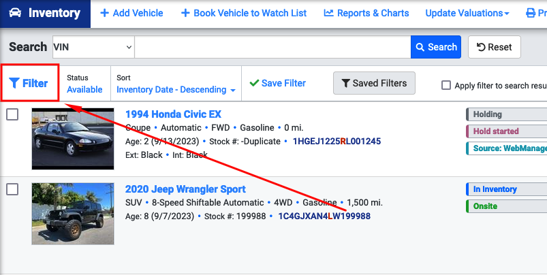Enable Apply filter to search results checkbox
The width and height of the screenshot is (547, 275).
(446, 85)
